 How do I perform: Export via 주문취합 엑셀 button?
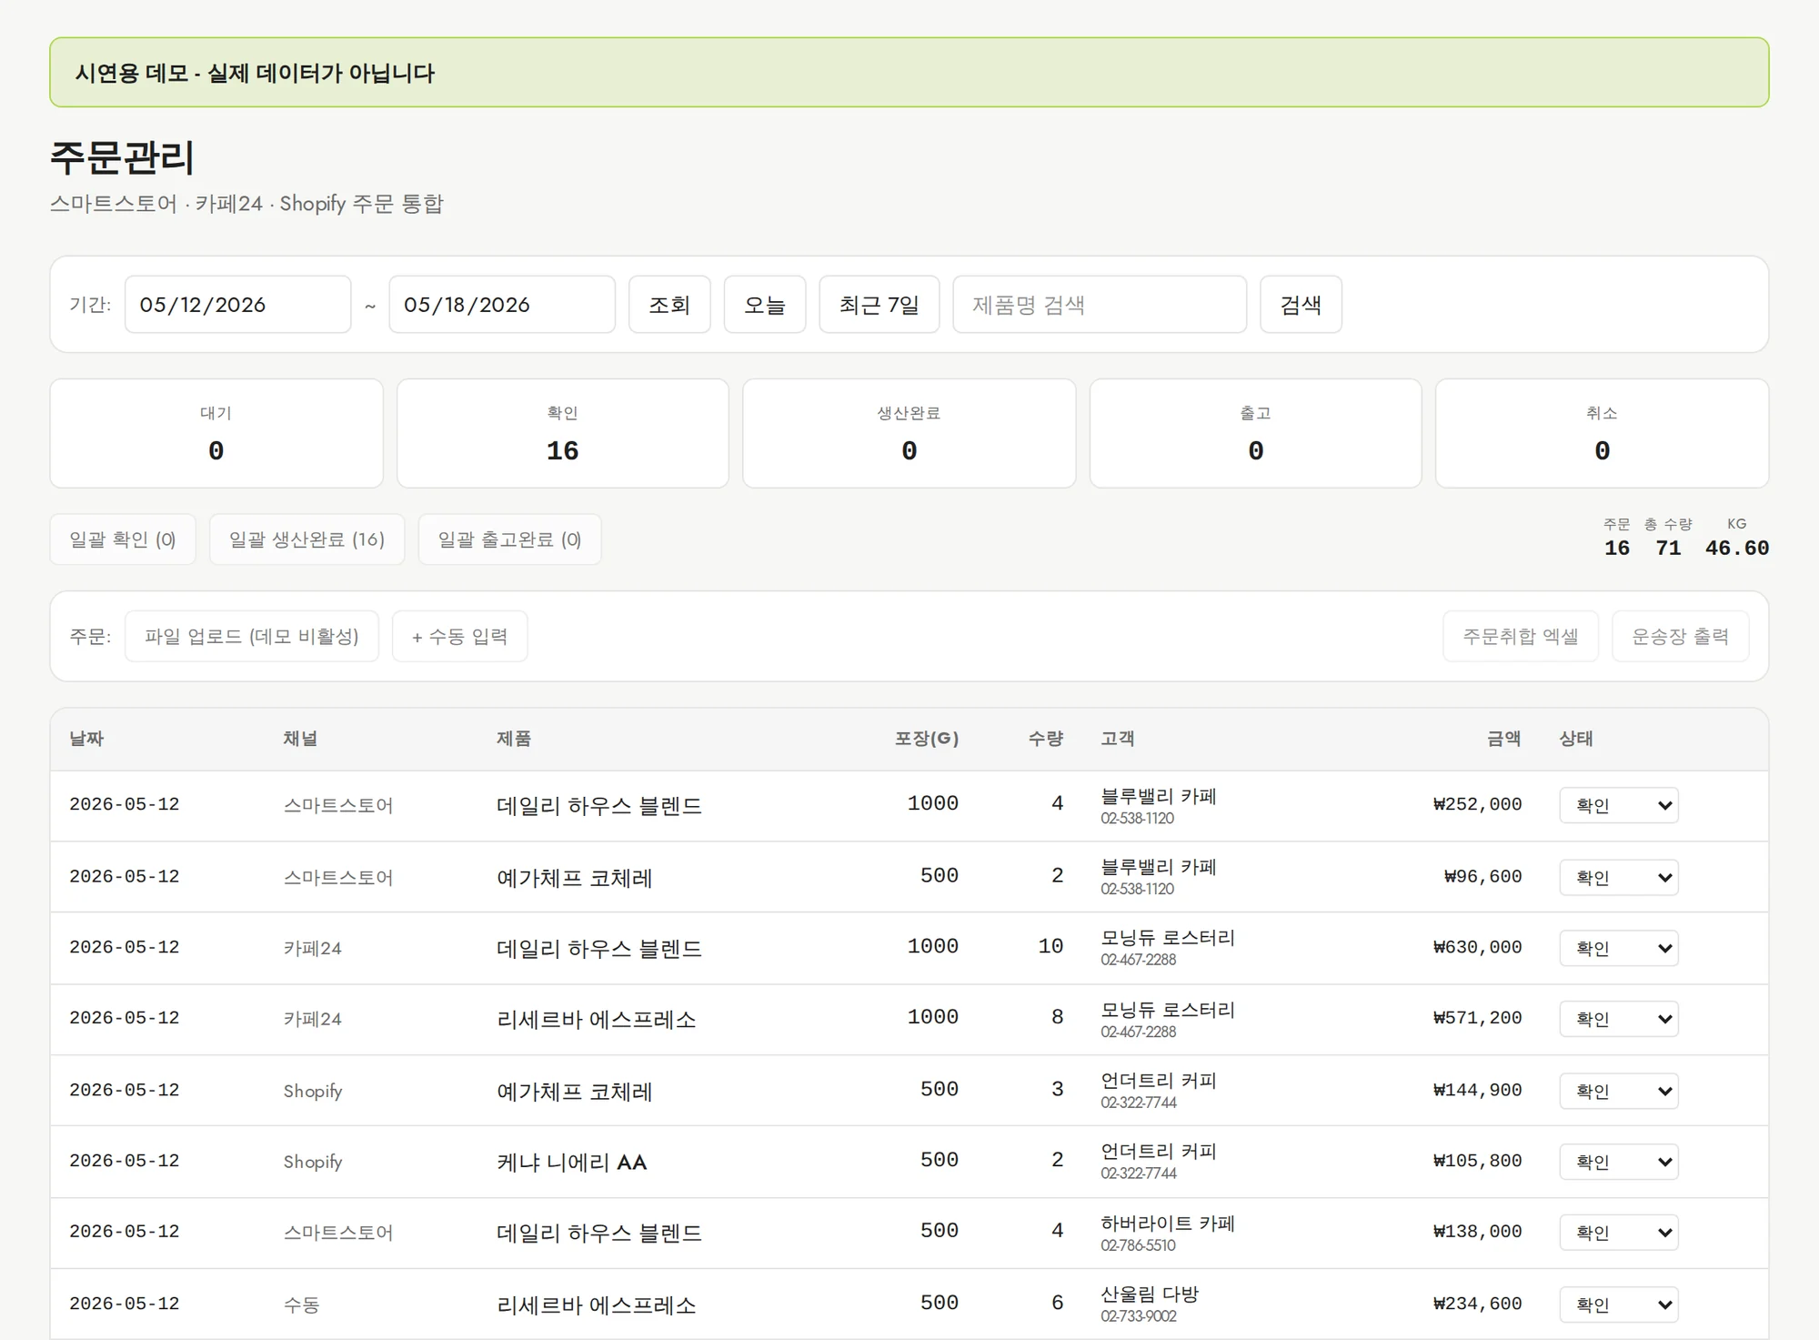tap(1521, 636)
